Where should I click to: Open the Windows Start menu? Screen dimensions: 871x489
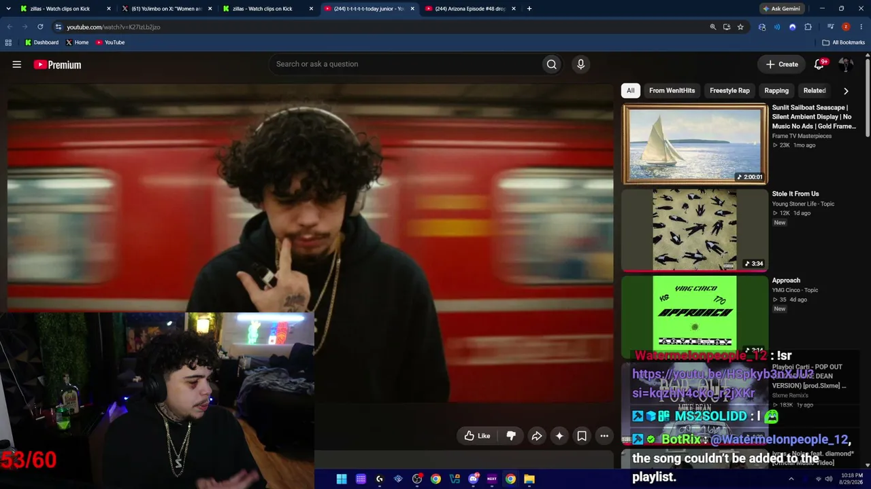coord(342,479)
